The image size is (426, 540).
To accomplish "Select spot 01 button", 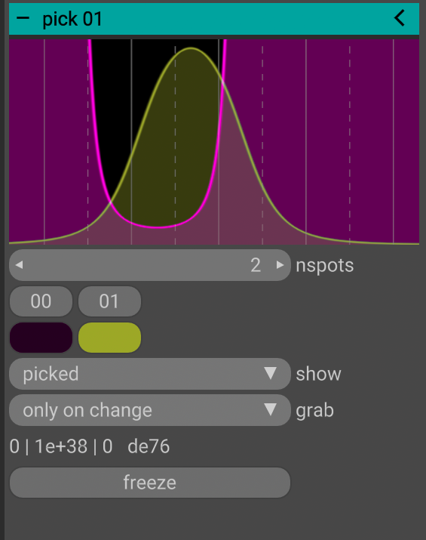I will point(109,301).
